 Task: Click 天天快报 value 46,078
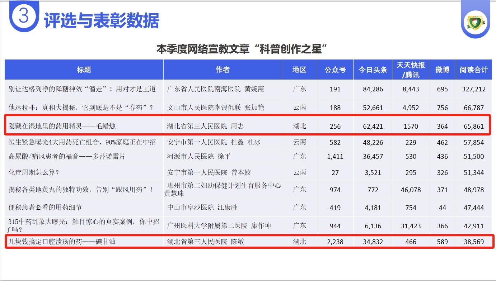411,190
